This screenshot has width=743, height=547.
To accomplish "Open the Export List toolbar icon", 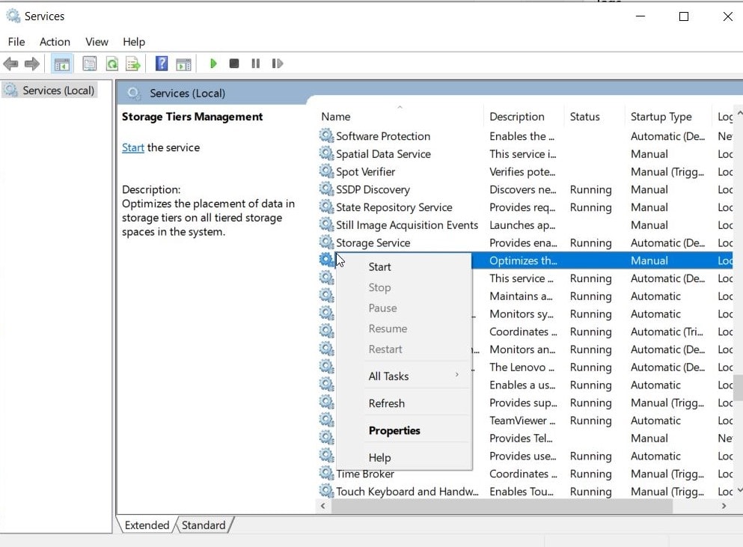I will (132, 64).
